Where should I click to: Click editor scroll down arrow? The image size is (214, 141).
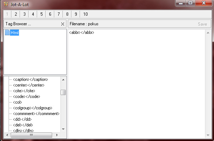pos(208,135)
